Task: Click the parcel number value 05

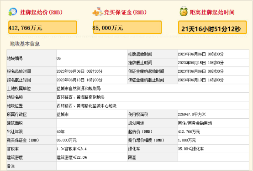Action: pos(58,58)
